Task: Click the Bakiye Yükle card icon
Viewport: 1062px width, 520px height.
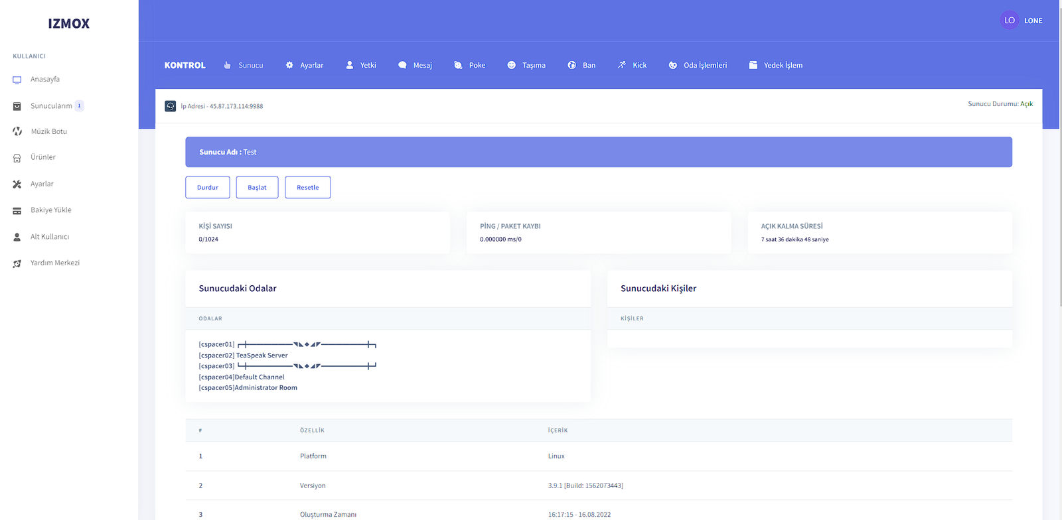Action: pos(17,210)
